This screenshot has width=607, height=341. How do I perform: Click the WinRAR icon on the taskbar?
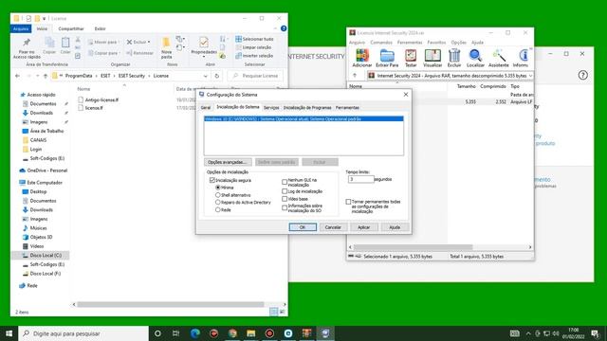[x=306, y=332]
